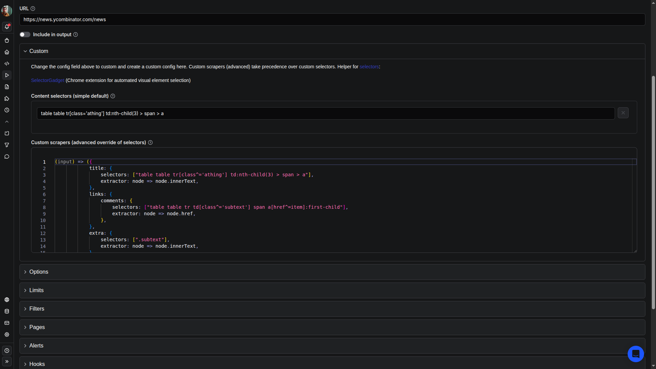Open the shopping bag store icon
Screen dimensions: 656x369
coord(7,40)
